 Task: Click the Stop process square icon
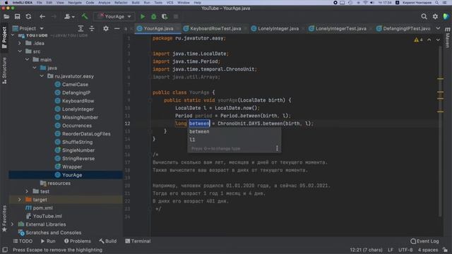(176, 17)
